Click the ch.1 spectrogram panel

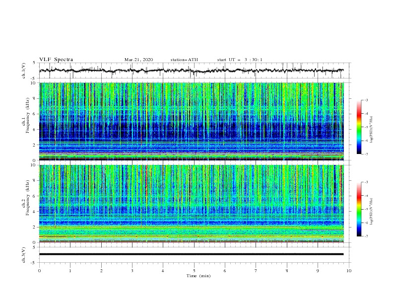pos(192,121)
